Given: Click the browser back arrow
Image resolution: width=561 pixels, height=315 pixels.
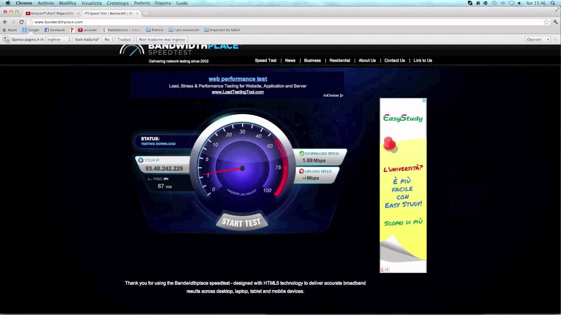Looking at the screenshot, I should point(5,22).
